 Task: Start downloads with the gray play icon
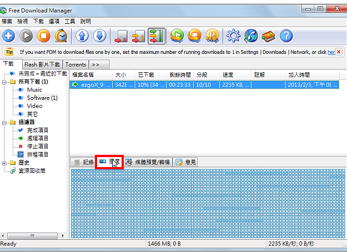[x=26, y=36]
